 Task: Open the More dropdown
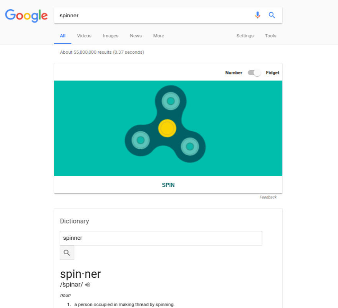coord(158,36)
